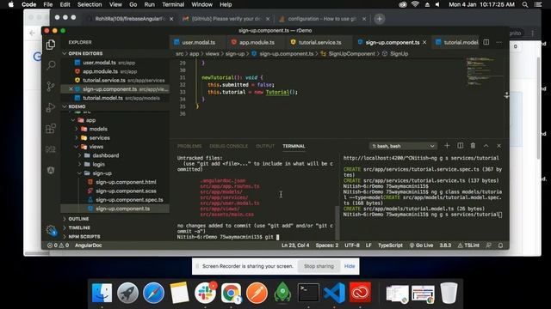
Task: Open sign-up.component.scss file
Action: coord(126,191)
